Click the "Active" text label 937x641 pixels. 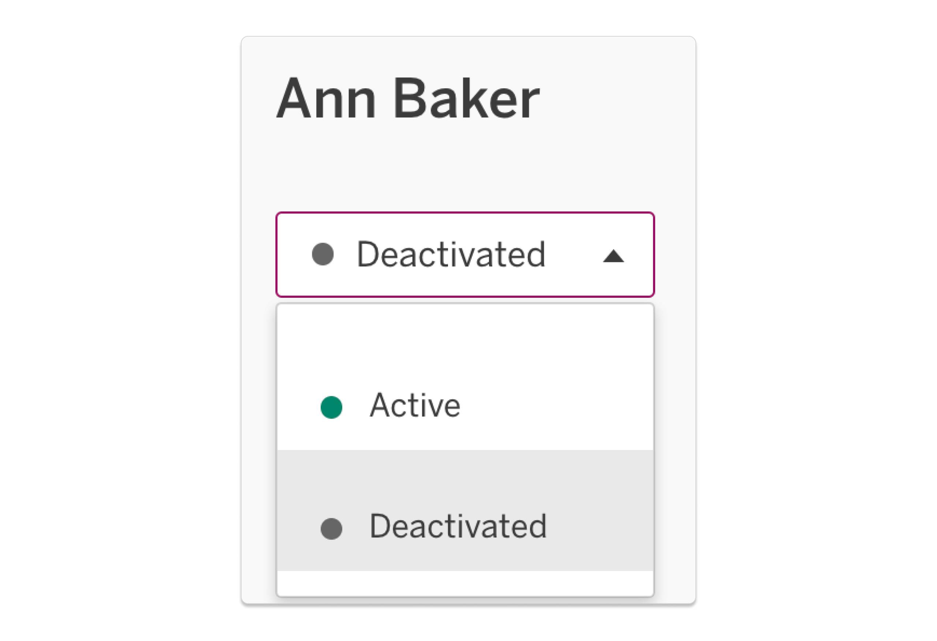coord(415,406)
